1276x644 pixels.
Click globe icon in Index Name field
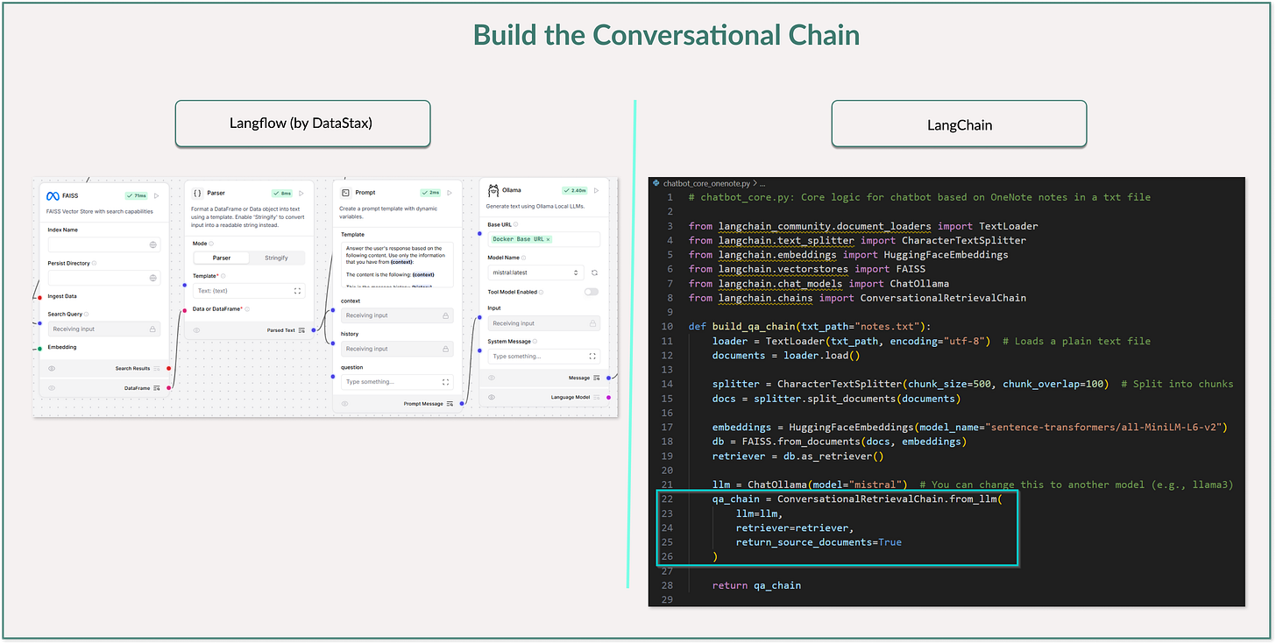click(153, 245)
